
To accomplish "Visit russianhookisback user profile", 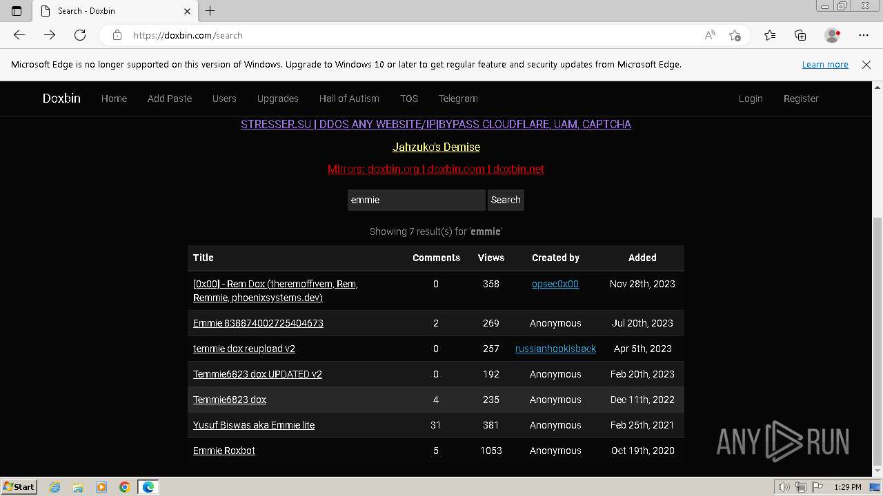I will tap(555, 349).
